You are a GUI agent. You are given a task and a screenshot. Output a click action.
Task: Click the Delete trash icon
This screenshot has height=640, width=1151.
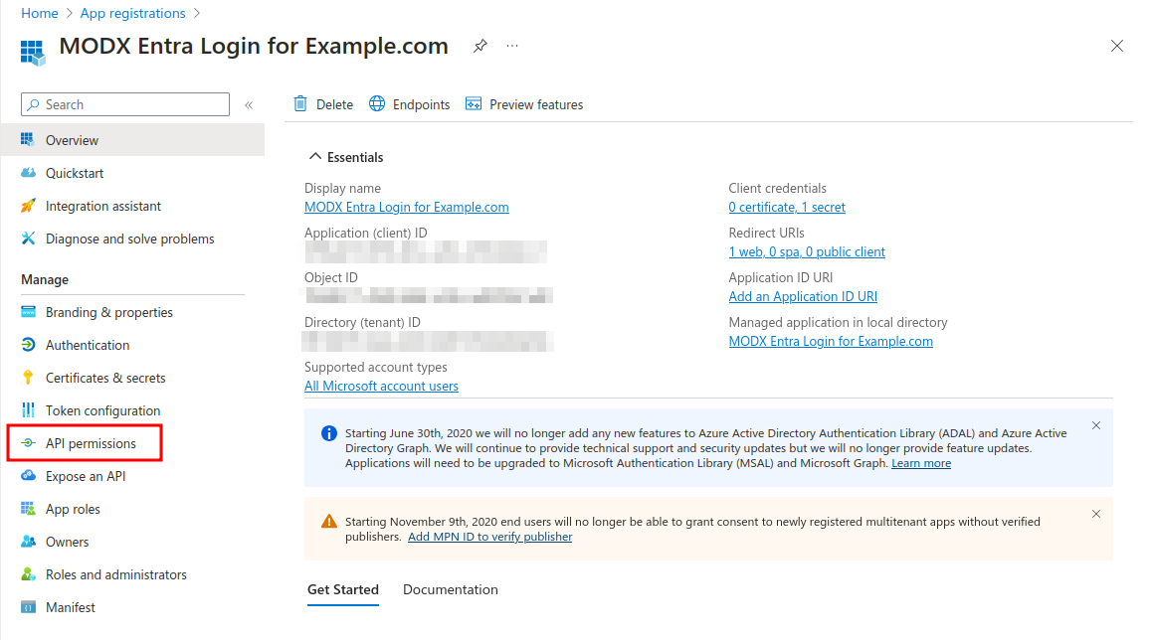pos(300,104)
